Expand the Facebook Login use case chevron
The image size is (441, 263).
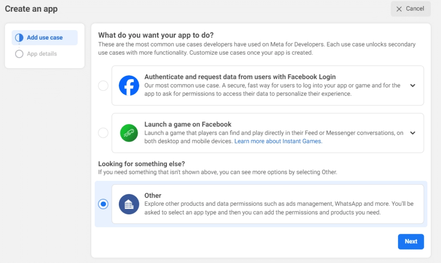[x=413, y=86]
